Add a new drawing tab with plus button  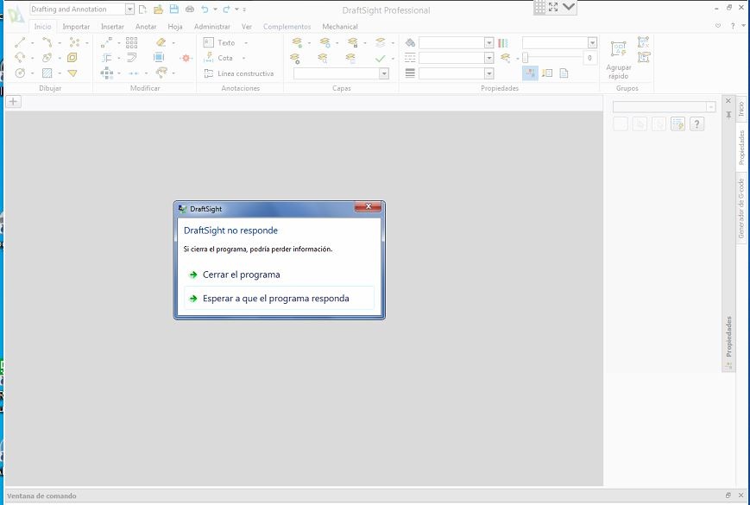tap(14, 101)
